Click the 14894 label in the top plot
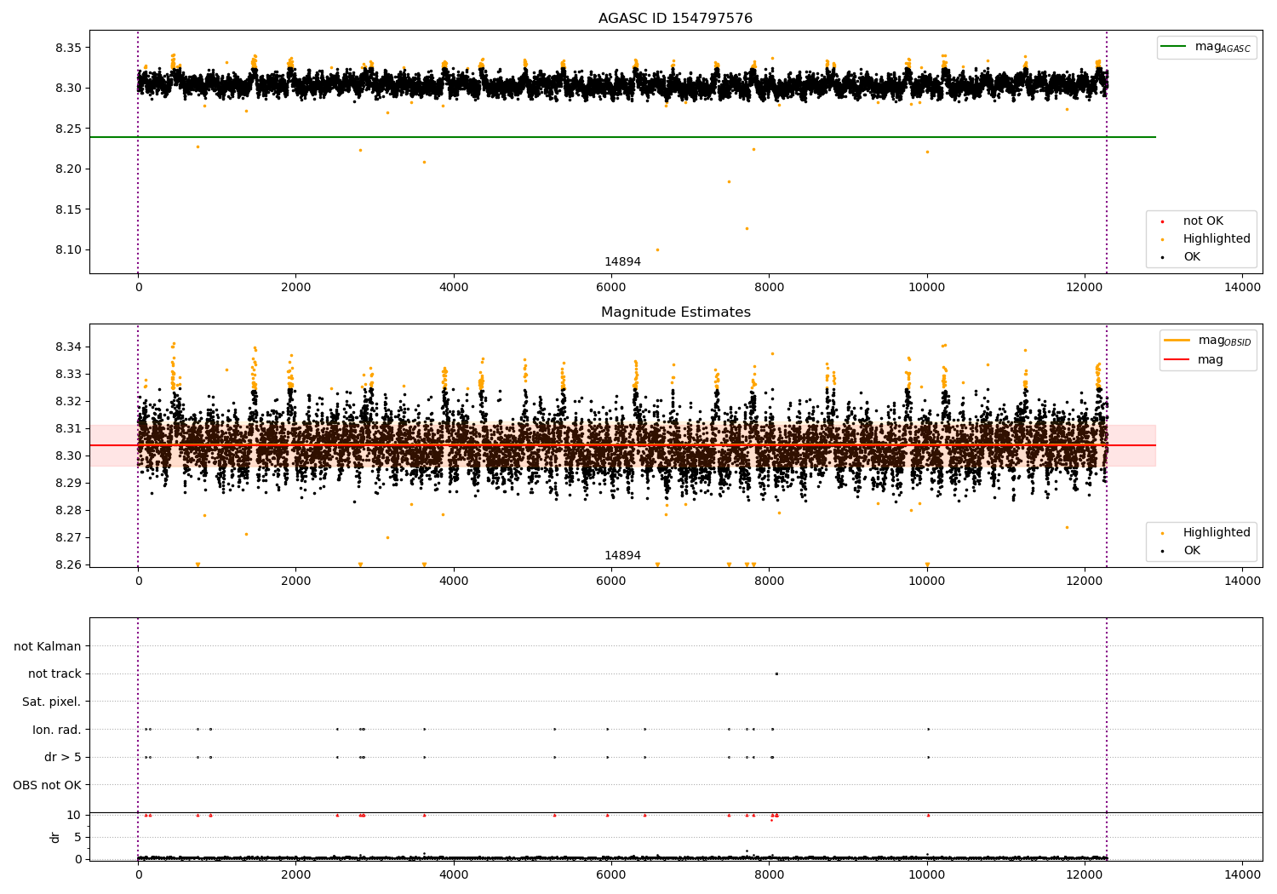 (x=622, y=262)
